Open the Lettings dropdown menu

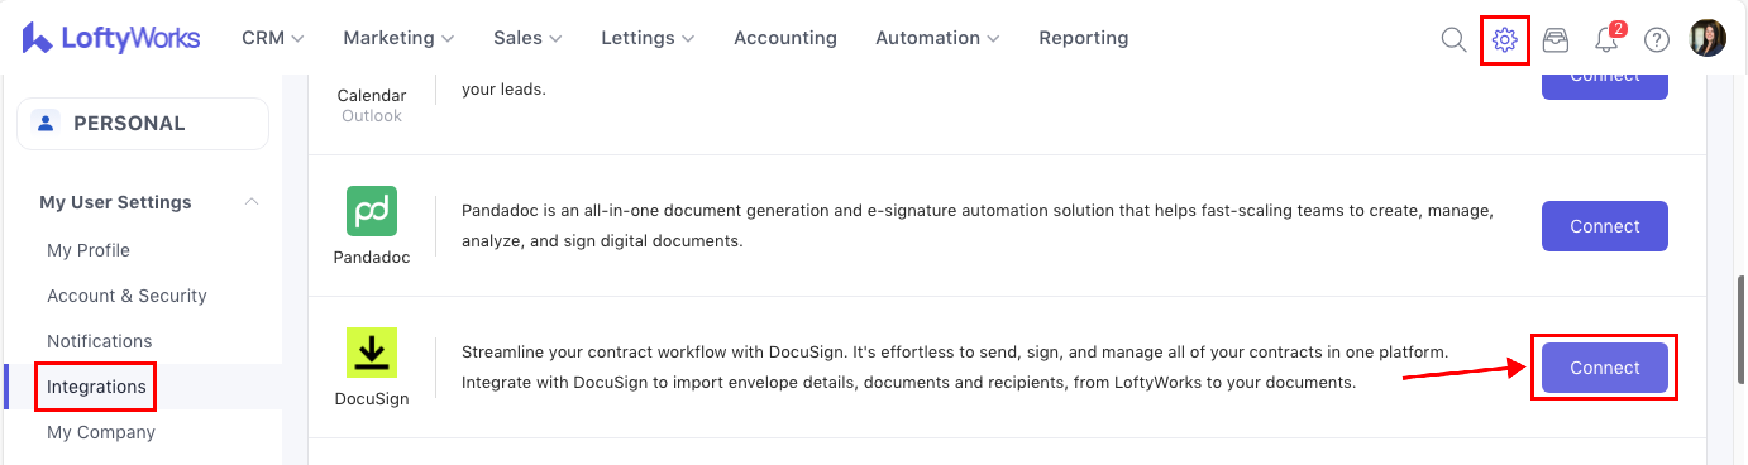[648, 38]
